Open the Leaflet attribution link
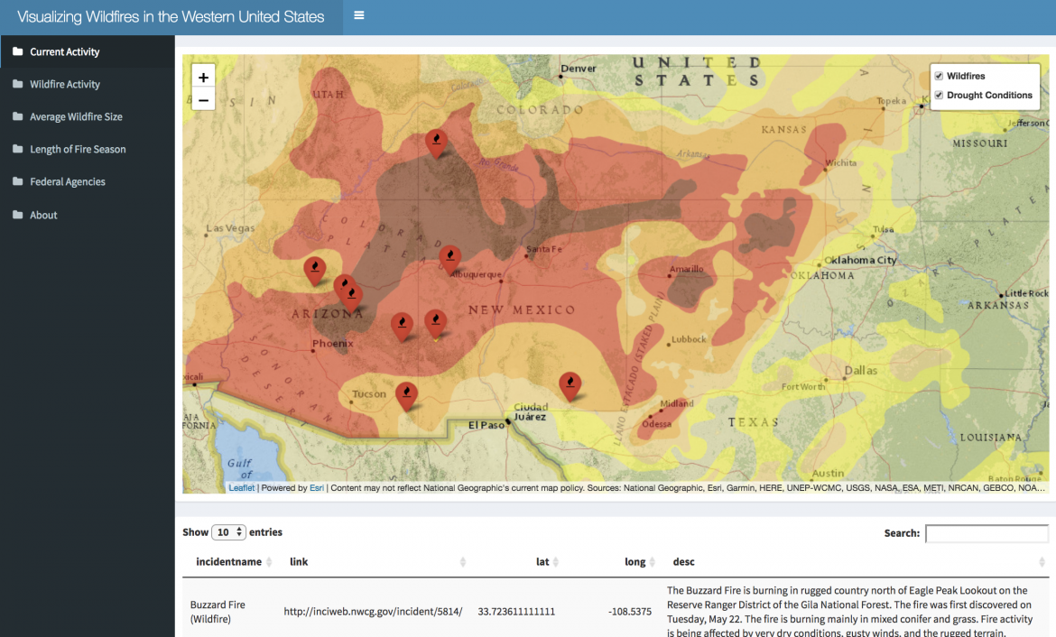 (242, 487)
